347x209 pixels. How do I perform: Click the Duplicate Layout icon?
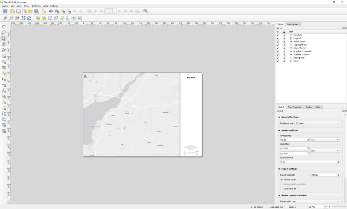pyautogui.click(x=18, y=11)
